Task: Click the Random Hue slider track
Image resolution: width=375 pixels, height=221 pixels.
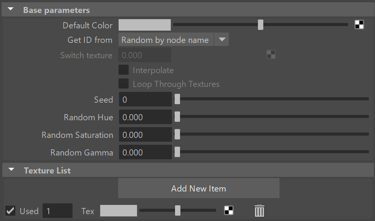Action: [x=272, y=116]
